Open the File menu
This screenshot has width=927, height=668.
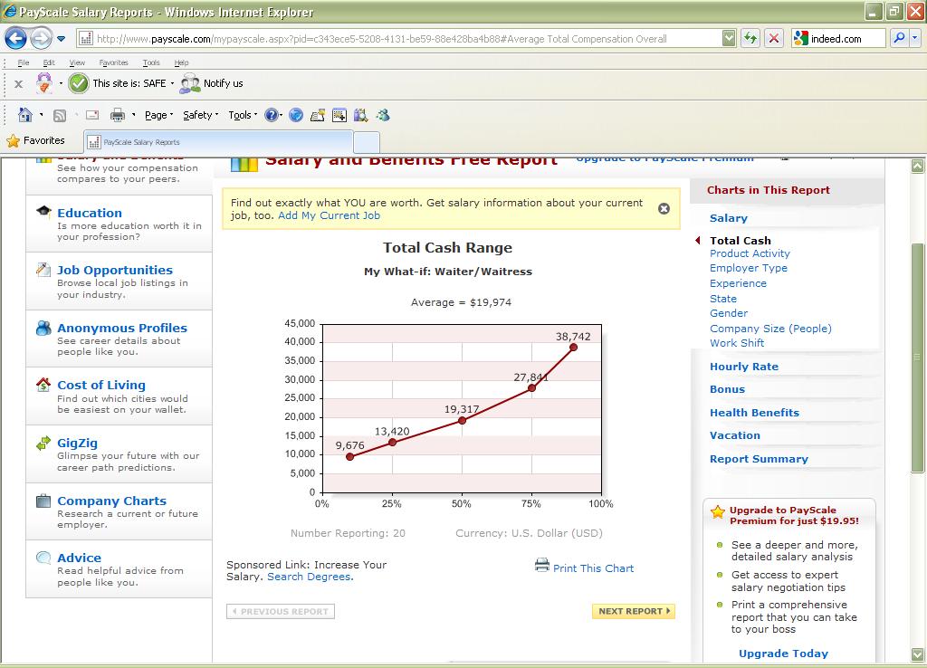(x=24, y=62)
